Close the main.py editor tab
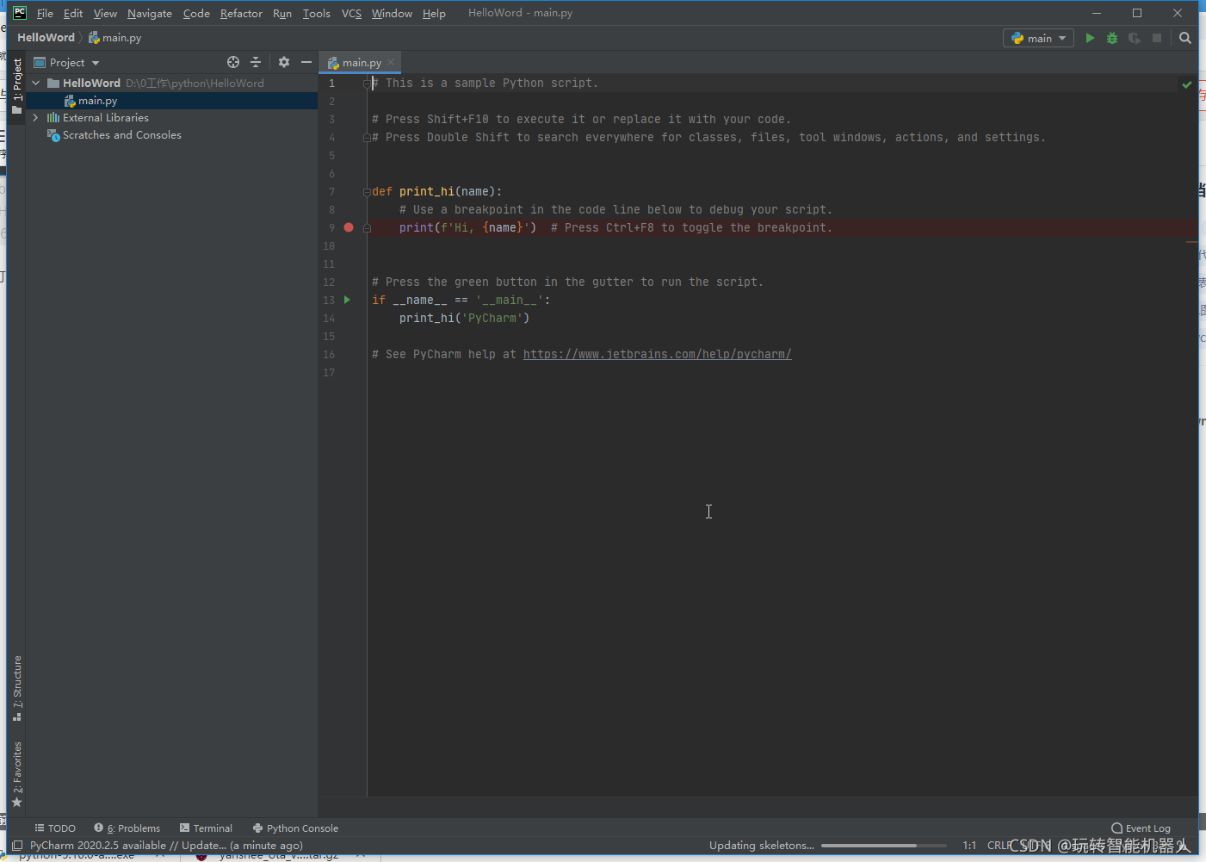This screenshot has width=1206, height=862. 391,62
